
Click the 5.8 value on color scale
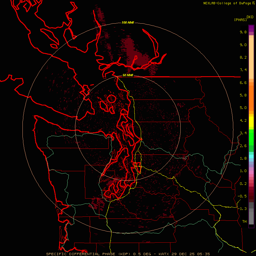[x=243, y=95]
